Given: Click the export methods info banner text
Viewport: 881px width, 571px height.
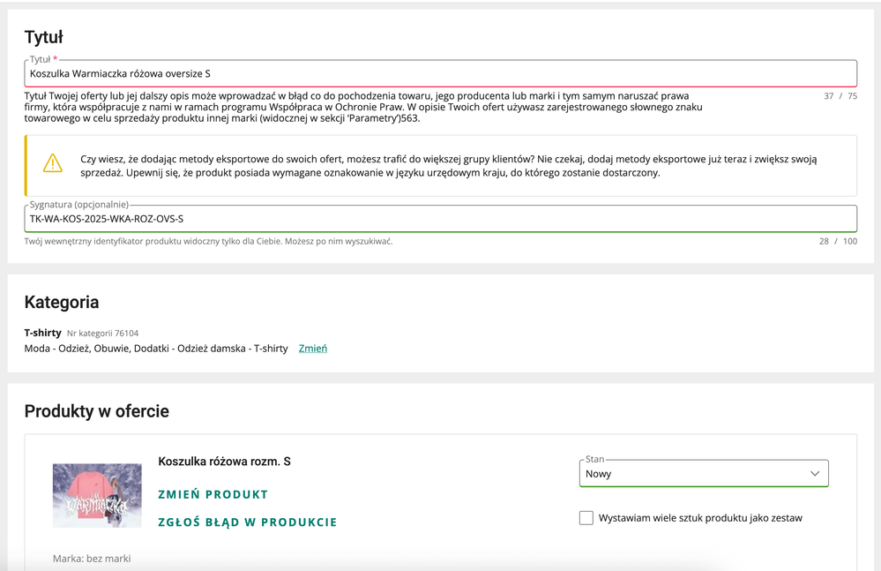Looking at the screenshot, I should pos(448,166).
